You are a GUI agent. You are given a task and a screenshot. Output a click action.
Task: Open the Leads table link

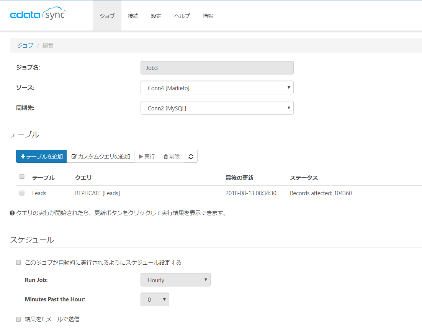(x=39, y=193)
